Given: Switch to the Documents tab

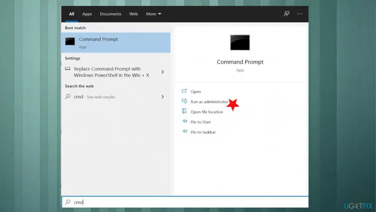Looking at the screenshot, I should click(110, 14).
